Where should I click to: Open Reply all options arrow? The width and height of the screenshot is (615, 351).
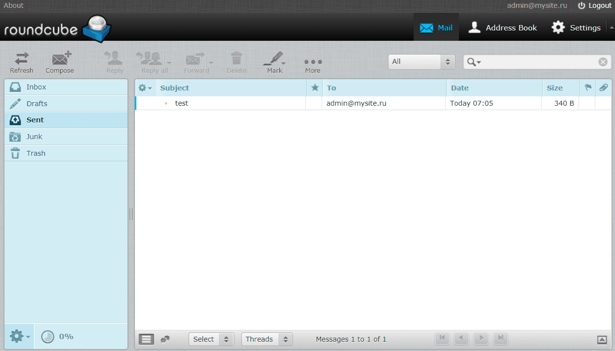point(169,63)
